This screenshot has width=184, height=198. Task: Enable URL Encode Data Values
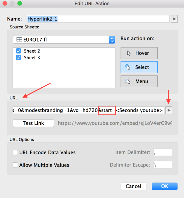pyautogui.click(x=15, y=153)
